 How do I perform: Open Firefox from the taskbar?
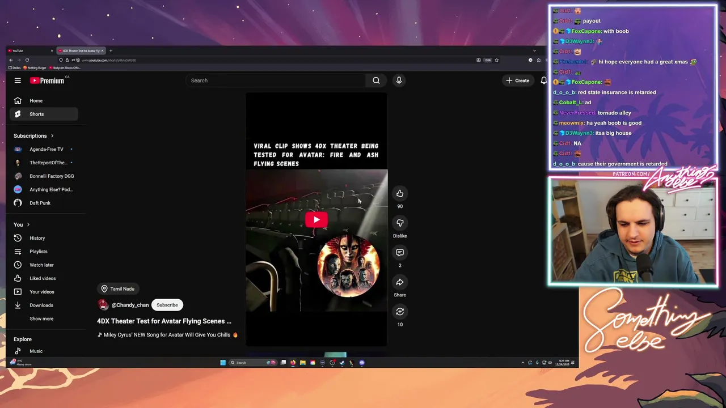tap(293, 363)
